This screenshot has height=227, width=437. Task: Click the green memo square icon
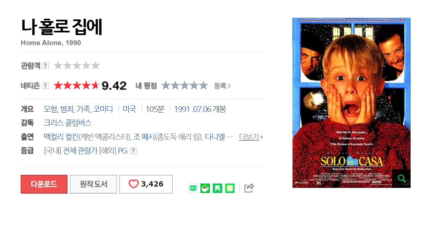point(230,188)
